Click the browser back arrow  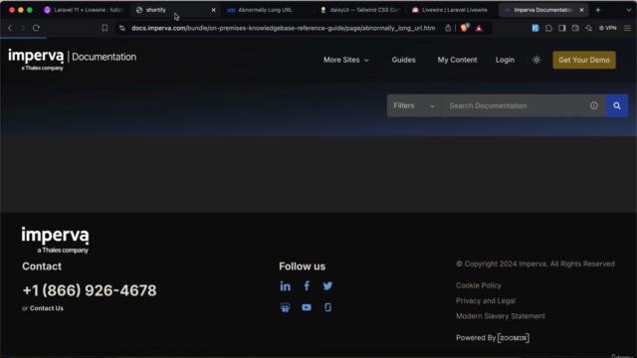[x=10, y=28]
